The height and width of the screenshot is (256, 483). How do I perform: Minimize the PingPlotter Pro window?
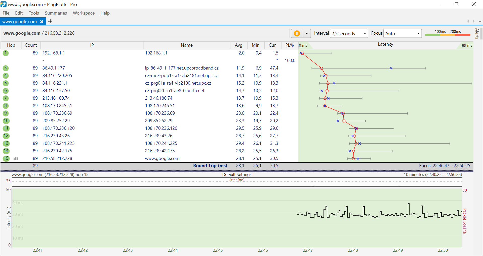point(438,4)
